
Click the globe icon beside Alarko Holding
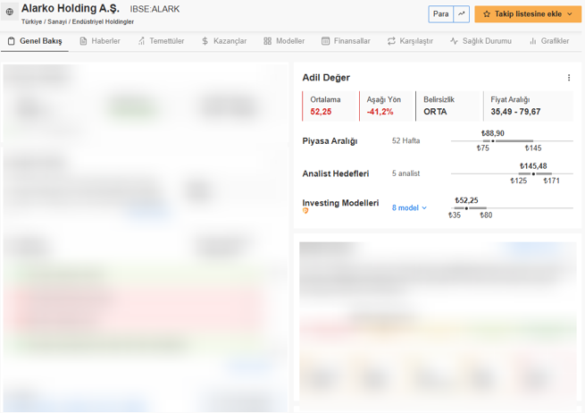pyautogui.click(x=10, y=12)
